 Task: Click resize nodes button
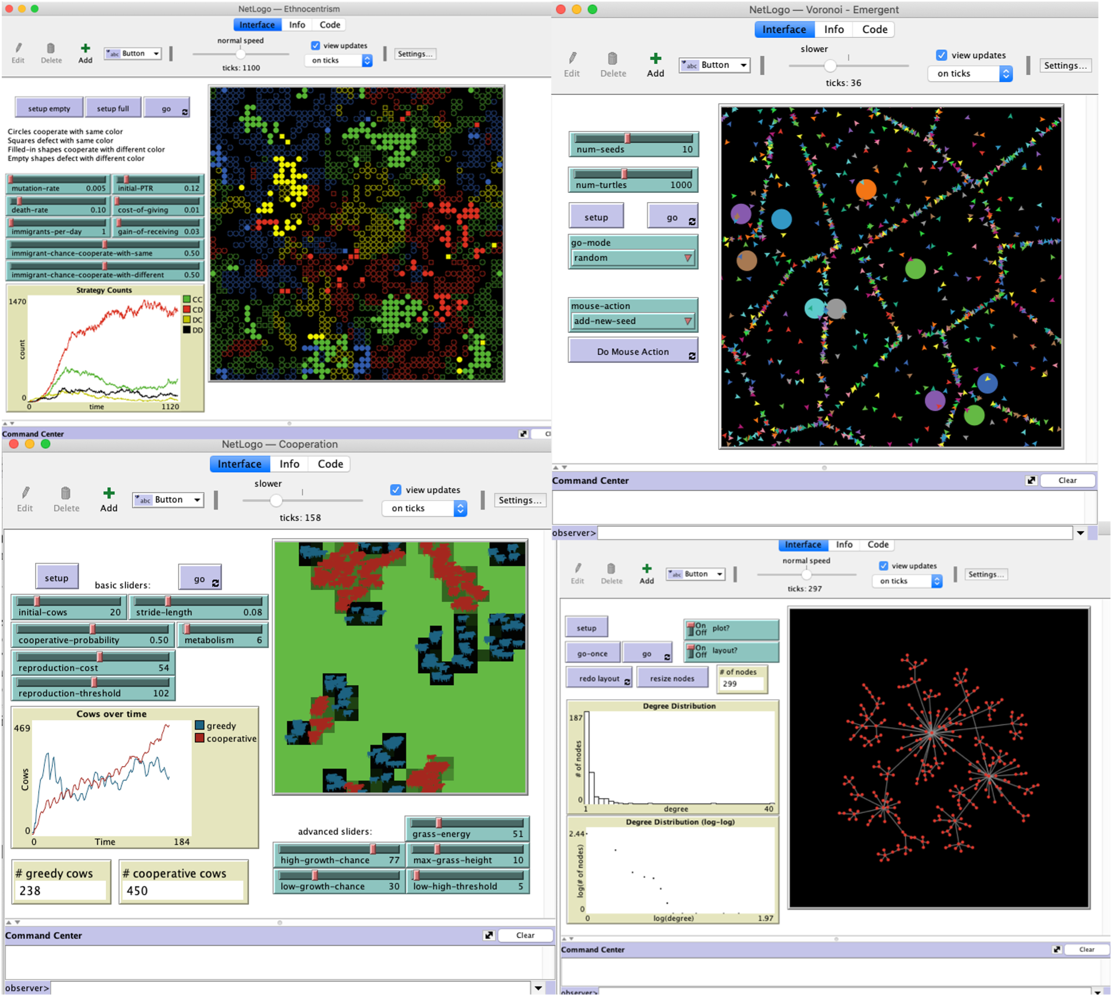[x=672, y=678]
